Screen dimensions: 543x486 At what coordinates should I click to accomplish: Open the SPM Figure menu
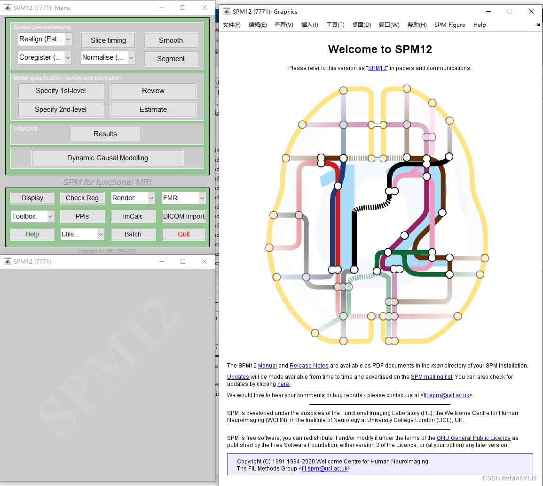tap(449, 25)
